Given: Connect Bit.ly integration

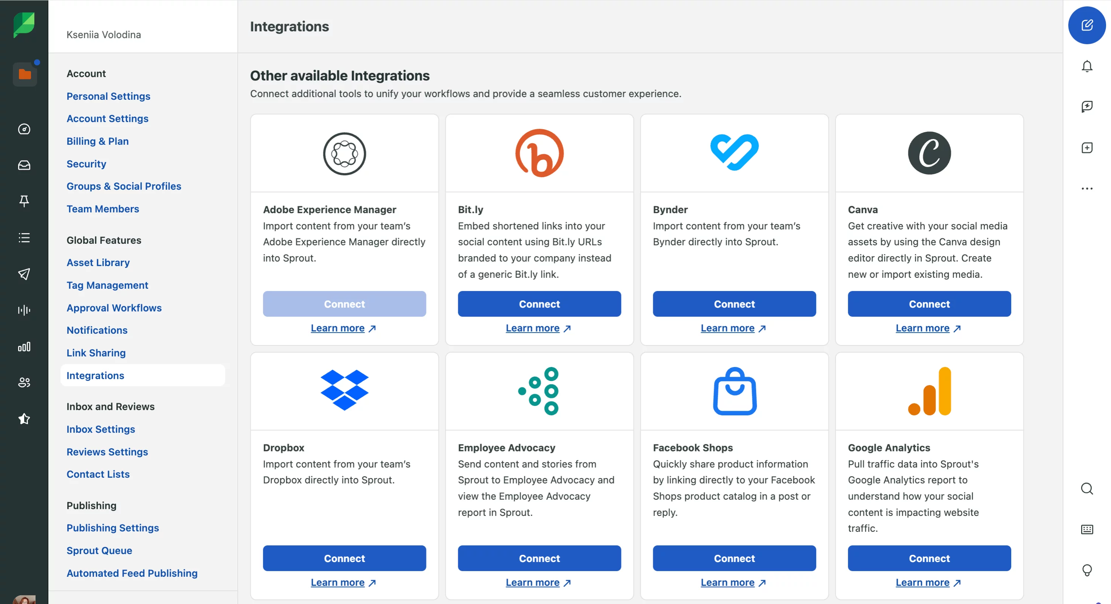Looking at the screenshot, I should pos(539,304).
